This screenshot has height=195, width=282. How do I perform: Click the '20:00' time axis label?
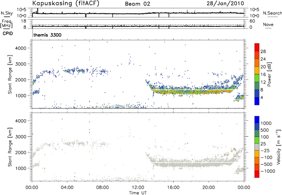(209, 188)
